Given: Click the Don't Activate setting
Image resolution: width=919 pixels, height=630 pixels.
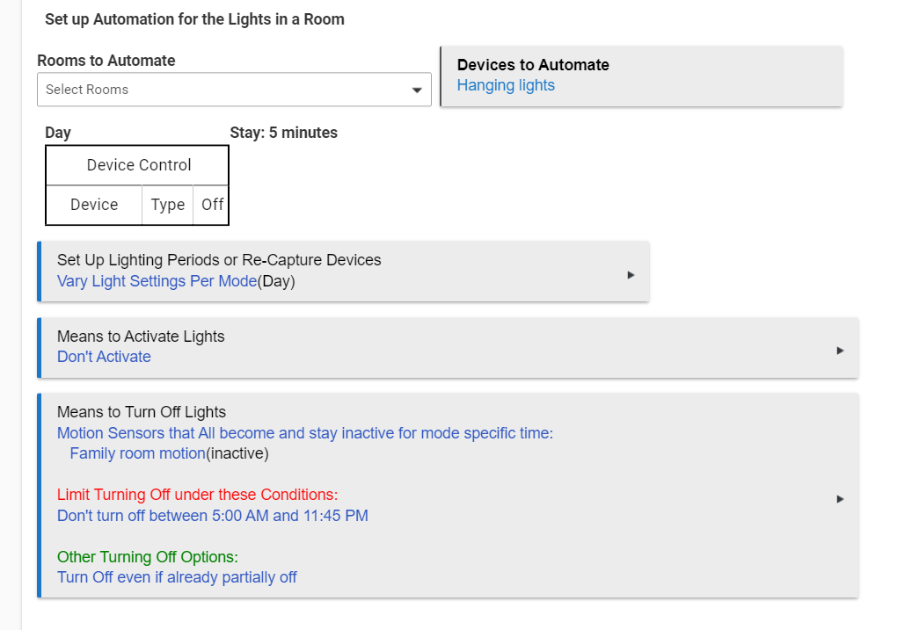Looking at the screenshot, I should pyautogui.click(x=104, y=357).
